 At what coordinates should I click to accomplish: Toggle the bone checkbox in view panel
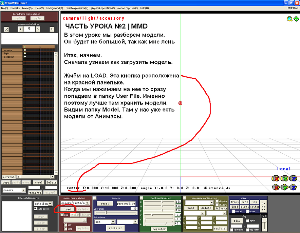[247, 211]
